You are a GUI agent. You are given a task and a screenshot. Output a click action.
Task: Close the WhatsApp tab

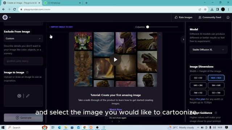[x=80, y=3]
